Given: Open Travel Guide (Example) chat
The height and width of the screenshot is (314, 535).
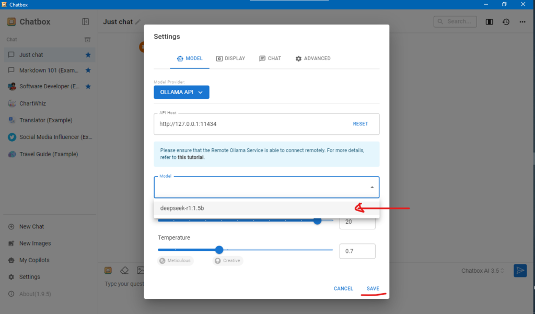Looking at the screenshot, I should [x=50, y=154].
